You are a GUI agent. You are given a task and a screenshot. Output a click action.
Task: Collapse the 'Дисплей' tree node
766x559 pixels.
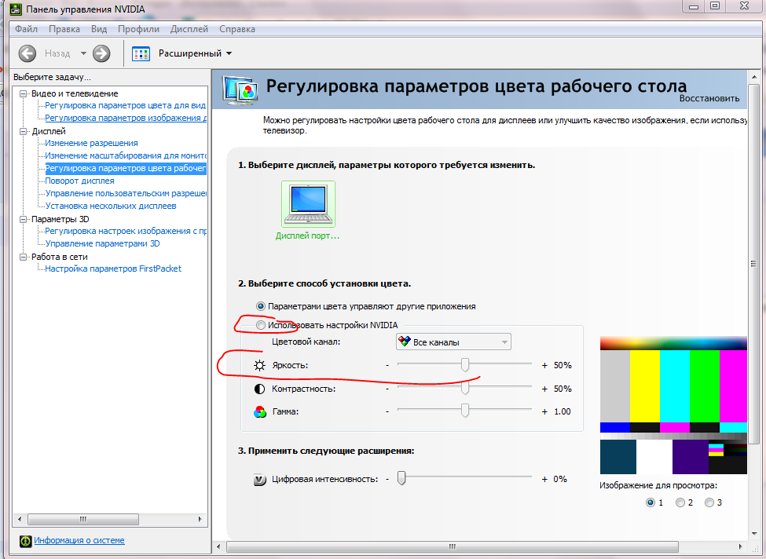point(23,131)
